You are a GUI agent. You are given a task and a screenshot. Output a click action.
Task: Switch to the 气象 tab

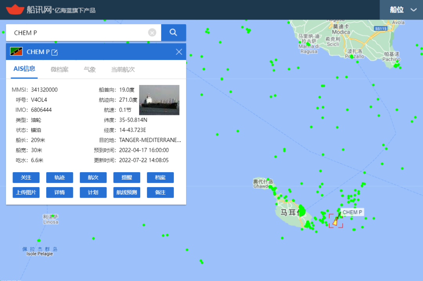point(90,69)
